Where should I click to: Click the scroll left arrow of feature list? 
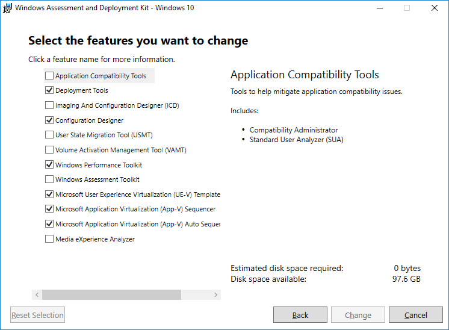37,294
